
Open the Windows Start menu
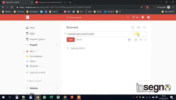click(x=3, y=97)
